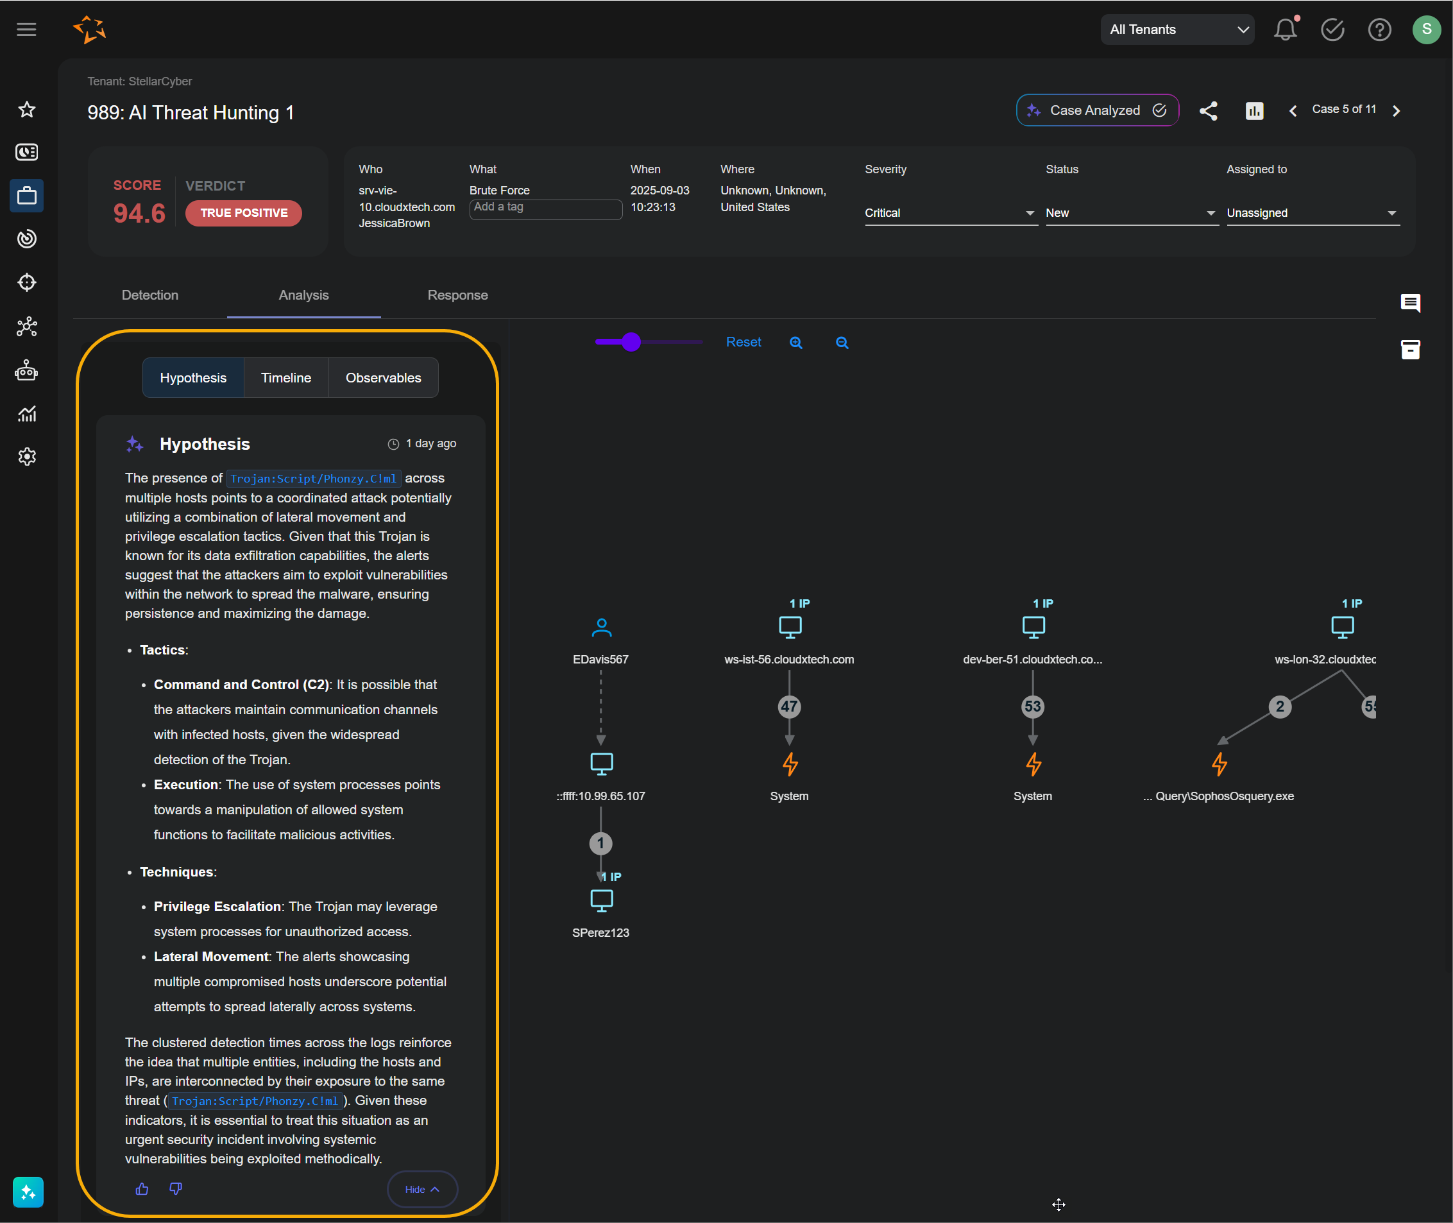The image size is (1453, 1223).
Task: Click the archive box icon
Action: tap(1410, 350)
